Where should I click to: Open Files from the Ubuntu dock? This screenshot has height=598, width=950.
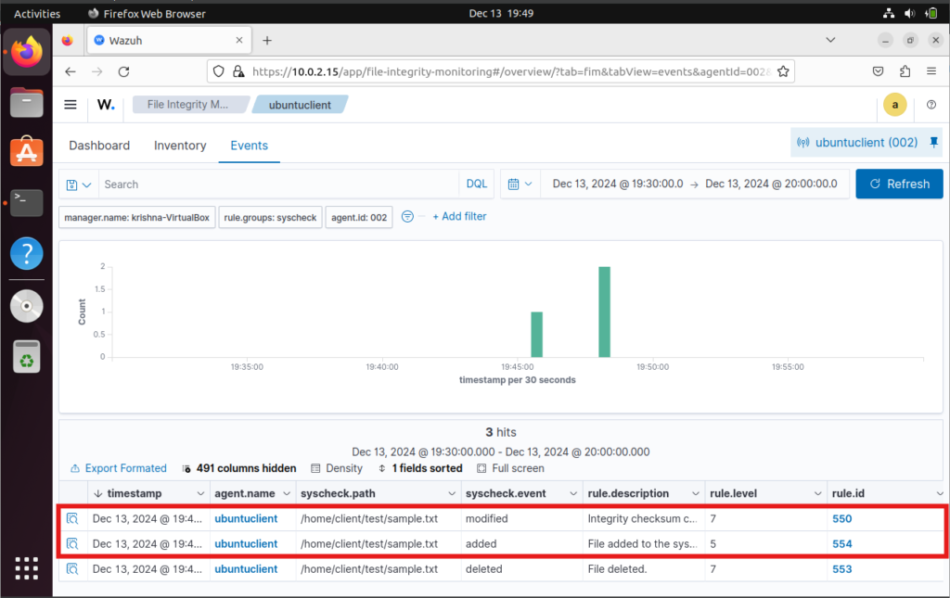point(26,102)
